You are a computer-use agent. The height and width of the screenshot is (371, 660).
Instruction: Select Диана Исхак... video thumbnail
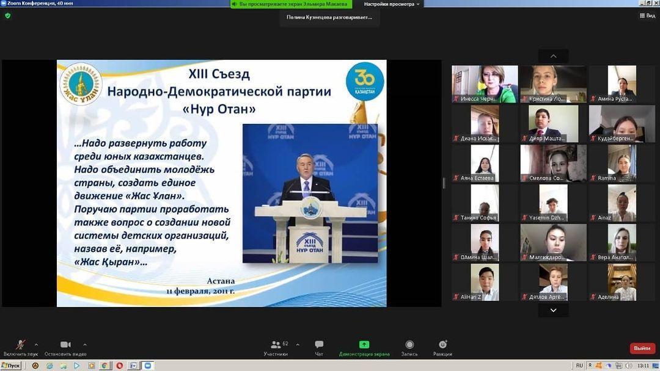click(485, 123)
